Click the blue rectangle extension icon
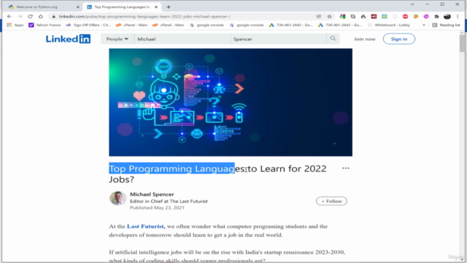 tap(385, 16)
